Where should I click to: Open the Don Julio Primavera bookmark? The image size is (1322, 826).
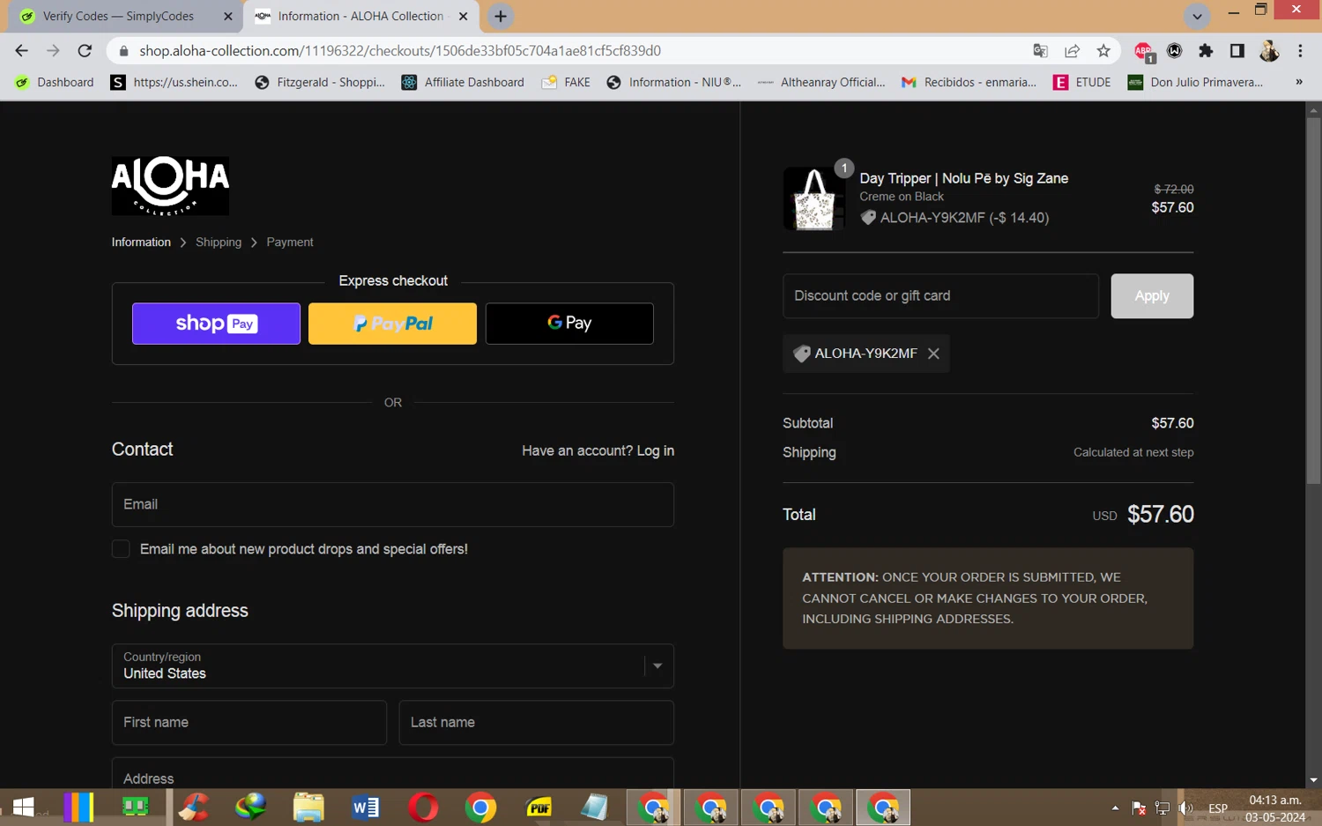coord(1197,82)
